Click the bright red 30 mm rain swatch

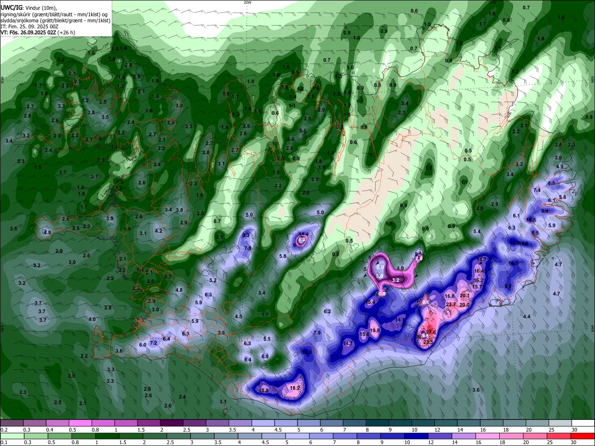click(x=583, y=436)
